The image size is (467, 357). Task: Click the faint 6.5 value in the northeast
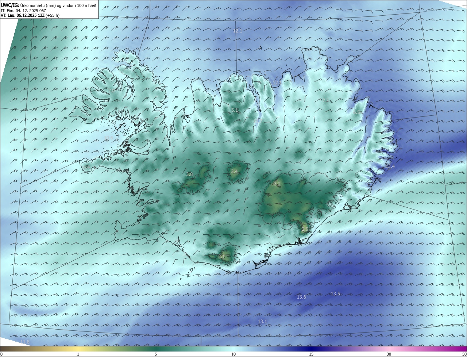point(356,113)
